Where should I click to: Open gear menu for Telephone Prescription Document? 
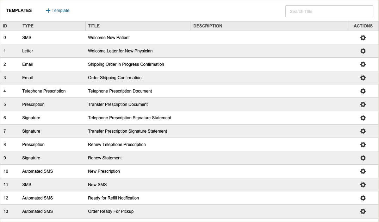363,91
